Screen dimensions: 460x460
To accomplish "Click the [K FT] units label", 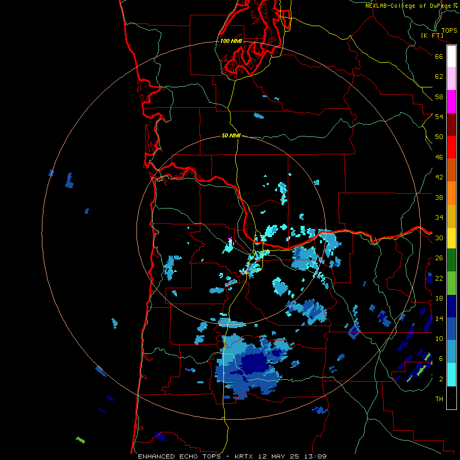I will (432, 36).
